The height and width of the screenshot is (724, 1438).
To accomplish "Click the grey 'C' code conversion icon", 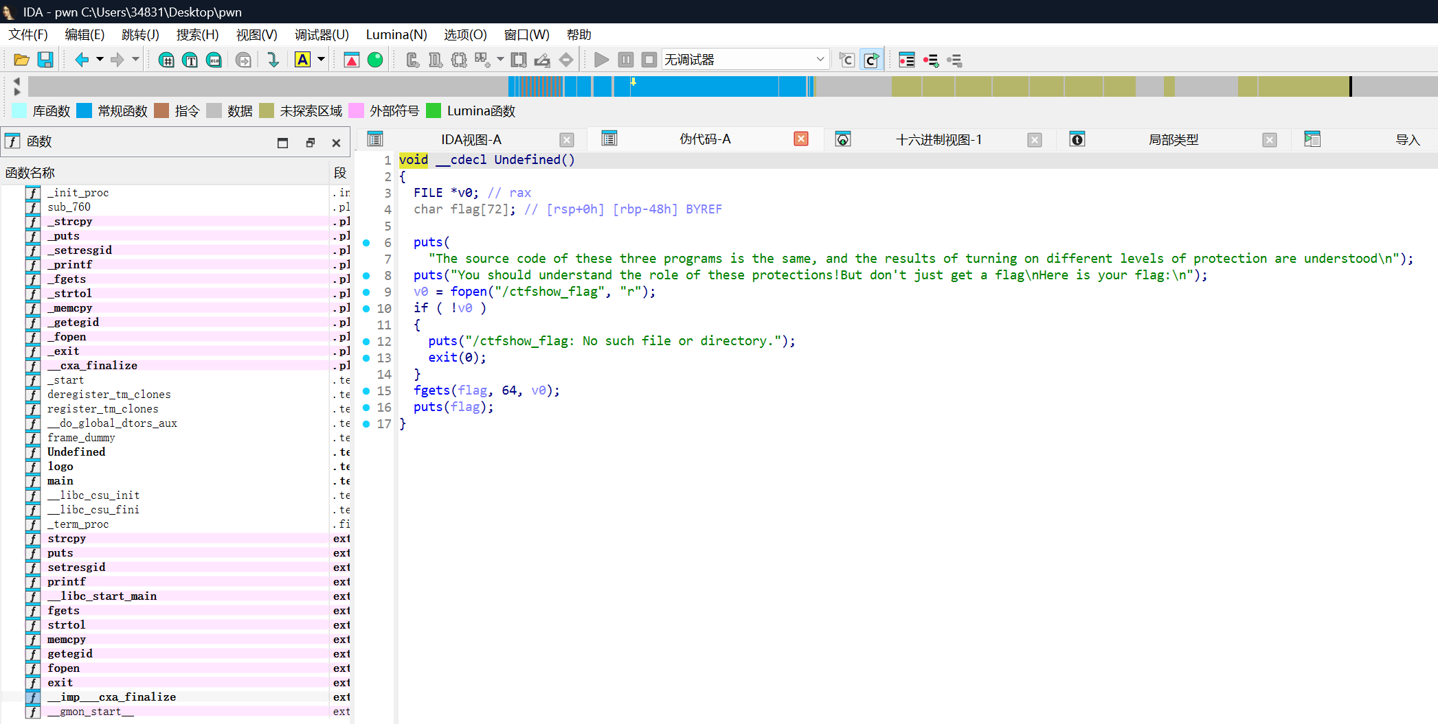I will 412,60.
